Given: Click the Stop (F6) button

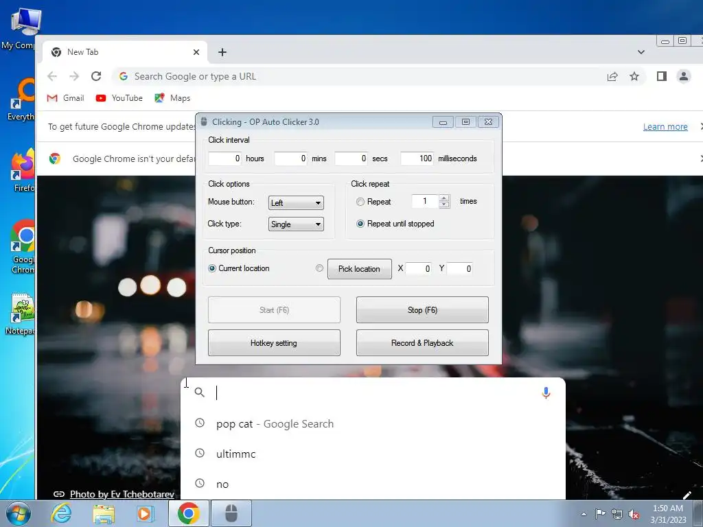Looking at the screenshot, I should click(x=422, y=309).
